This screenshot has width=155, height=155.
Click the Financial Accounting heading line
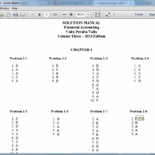pos(82,27)
